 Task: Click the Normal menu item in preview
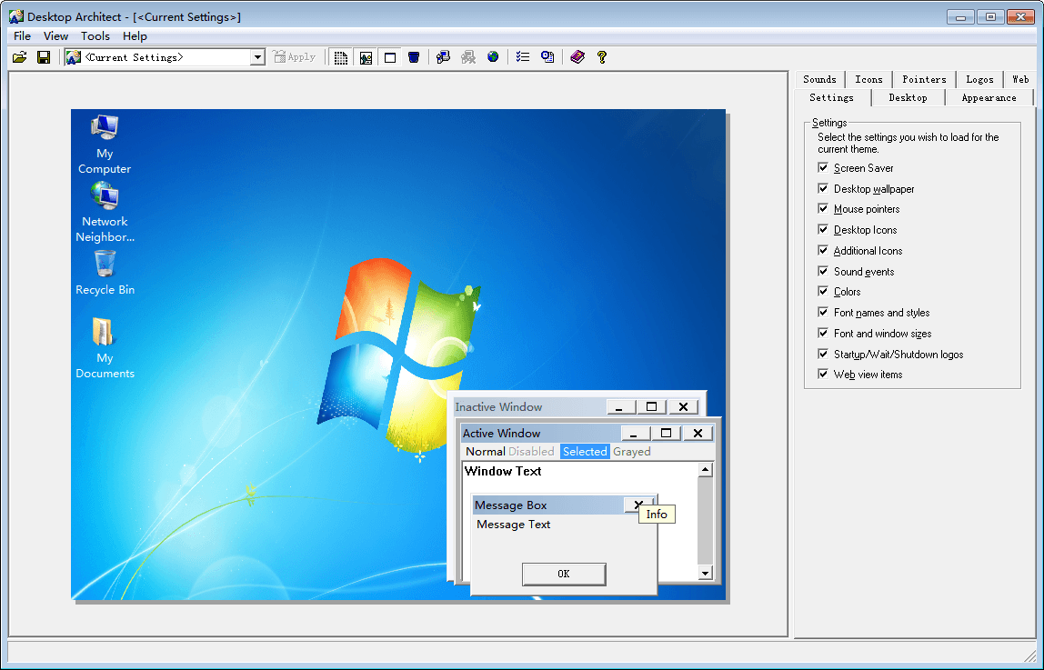(x=486, y=452)
